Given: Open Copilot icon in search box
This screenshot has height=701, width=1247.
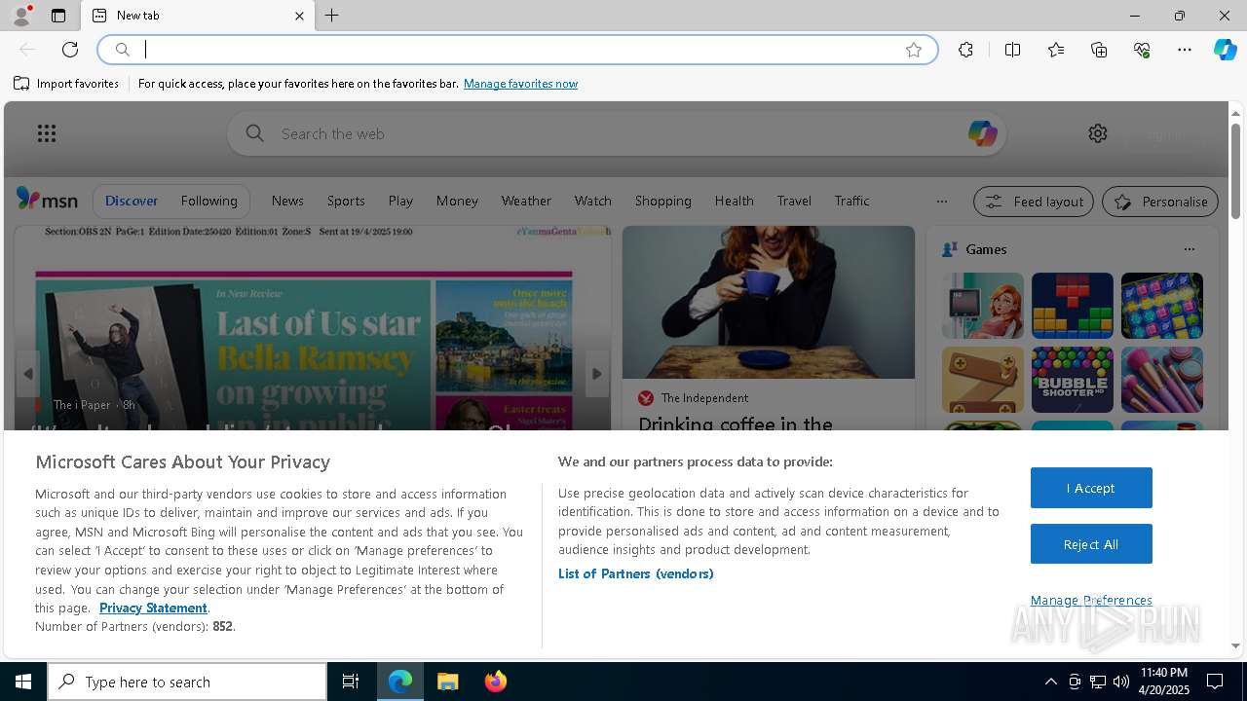Looking at the screenshot, I should pos(982,133).
